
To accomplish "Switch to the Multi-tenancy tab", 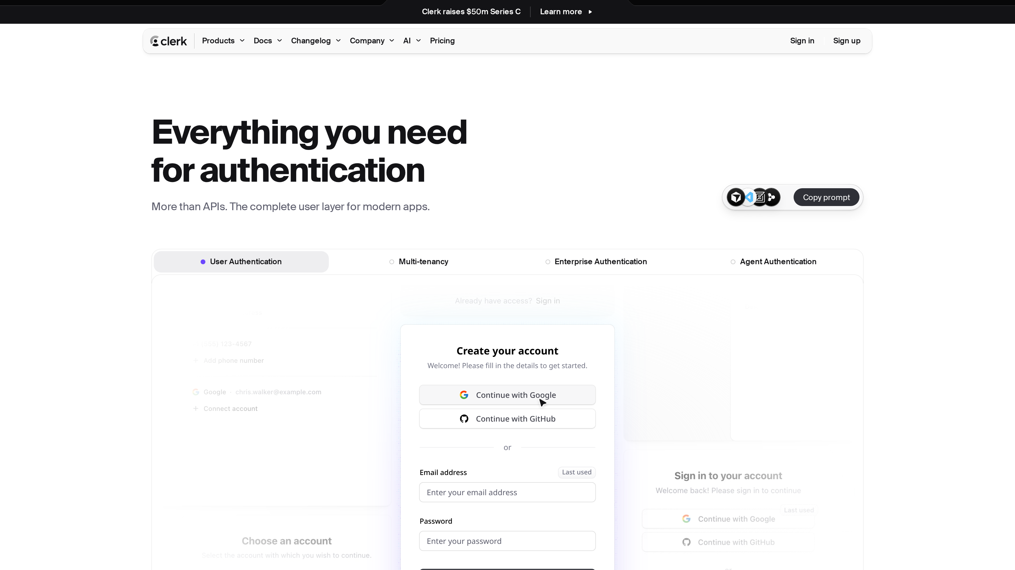I will click(x=418, y=262).
